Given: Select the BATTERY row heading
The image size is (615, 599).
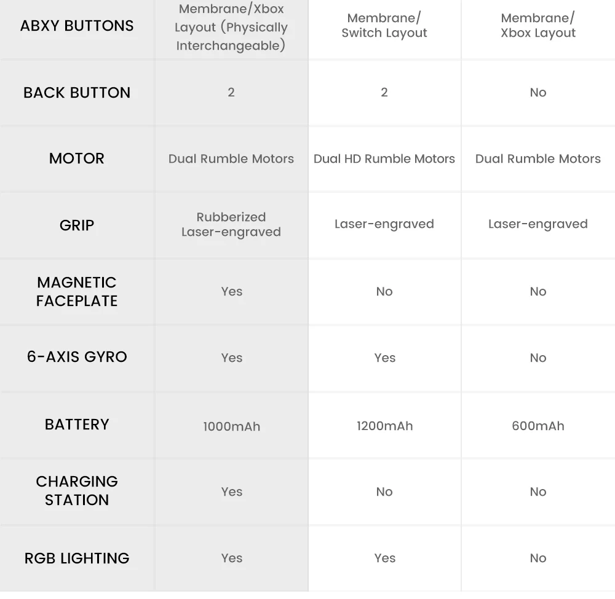Looking at the screenshot, I should [x=77, y=425].
